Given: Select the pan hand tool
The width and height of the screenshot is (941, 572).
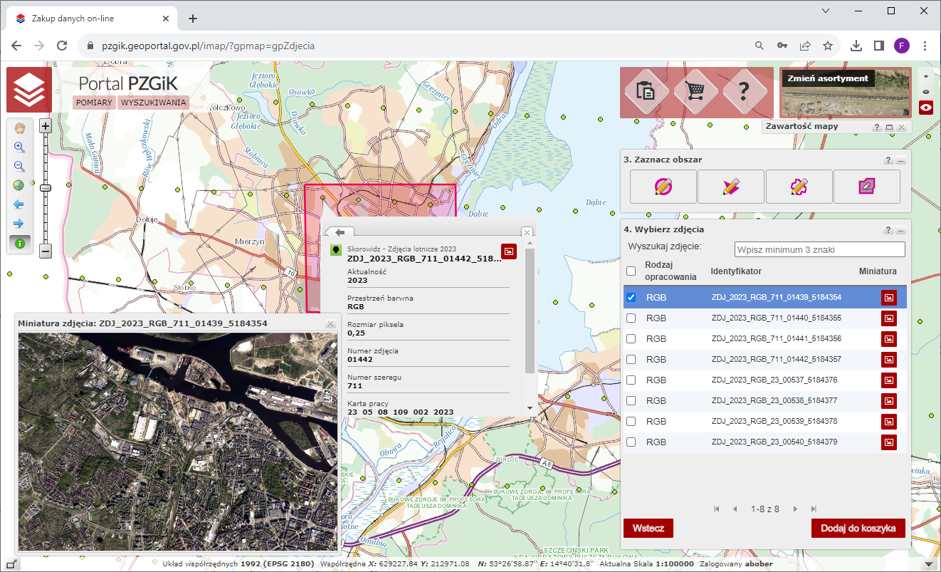Looking at the screenshot, I should [x=19, y=128].
